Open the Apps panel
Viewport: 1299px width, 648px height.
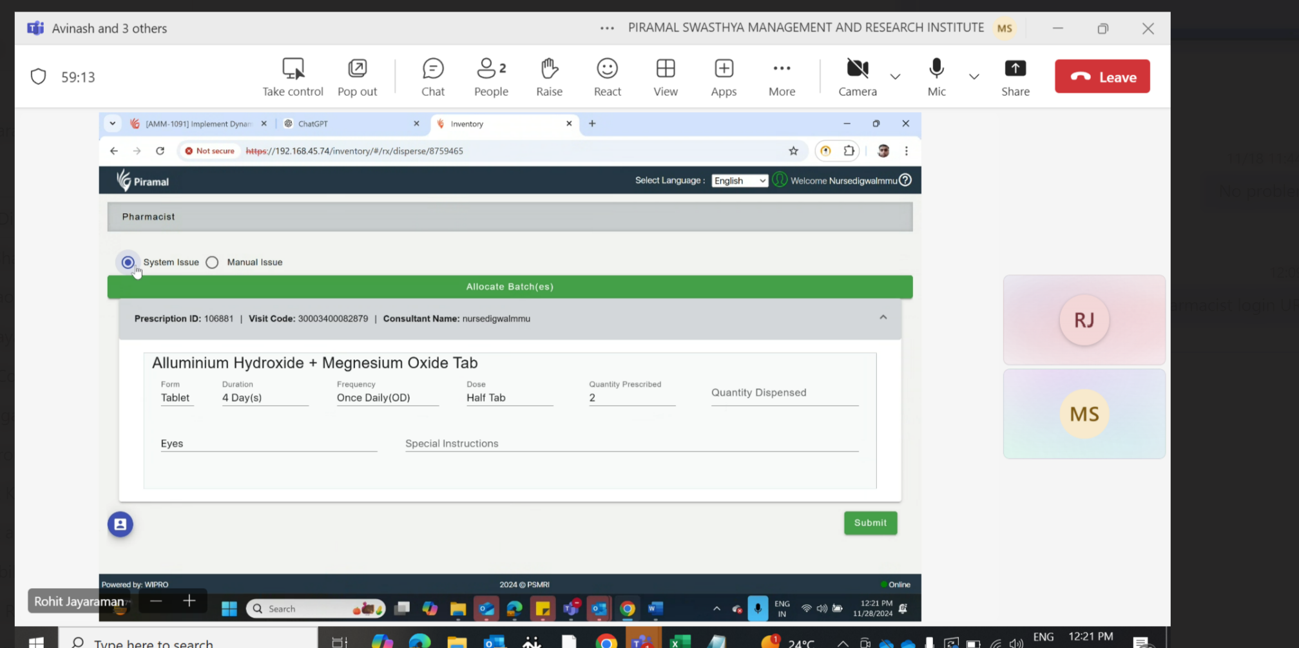[724, 69]
